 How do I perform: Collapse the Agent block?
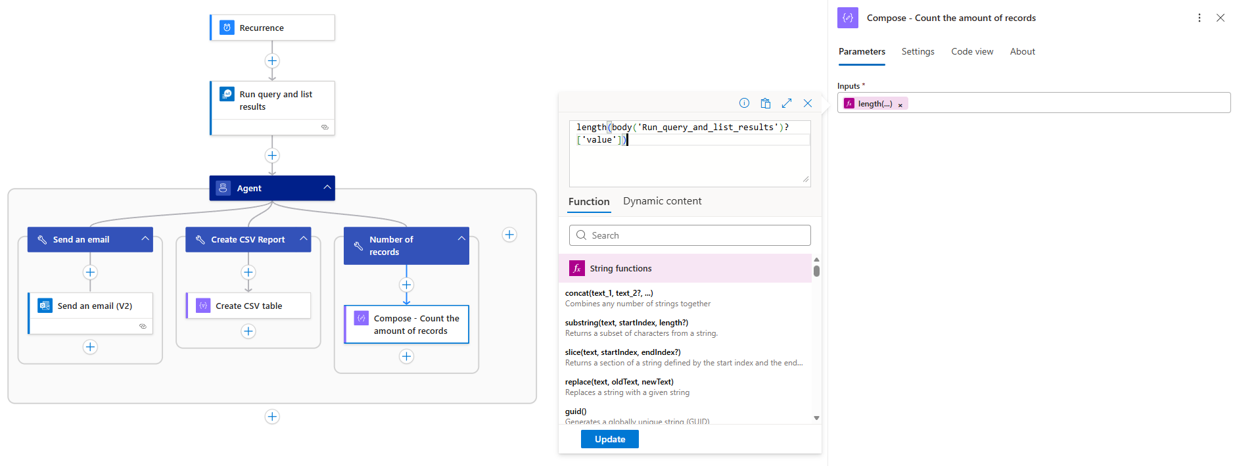click(327, 187)
